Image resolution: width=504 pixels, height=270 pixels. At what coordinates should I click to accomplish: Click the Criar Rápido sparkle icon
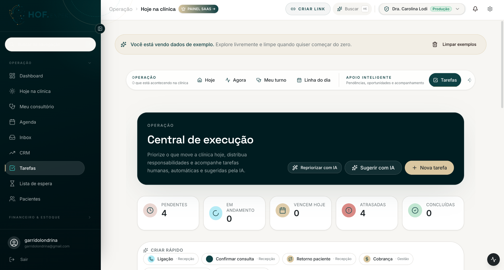146,250
